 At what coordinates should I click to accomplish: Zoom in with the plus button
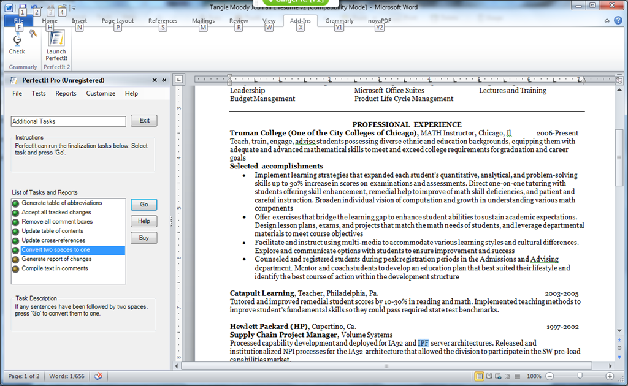[610, 376]
